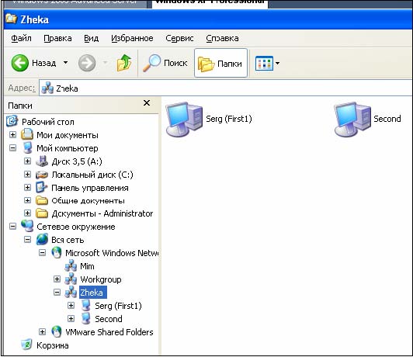
Task: Open the Back history dropdown arrow
Action: pos(65,63)
